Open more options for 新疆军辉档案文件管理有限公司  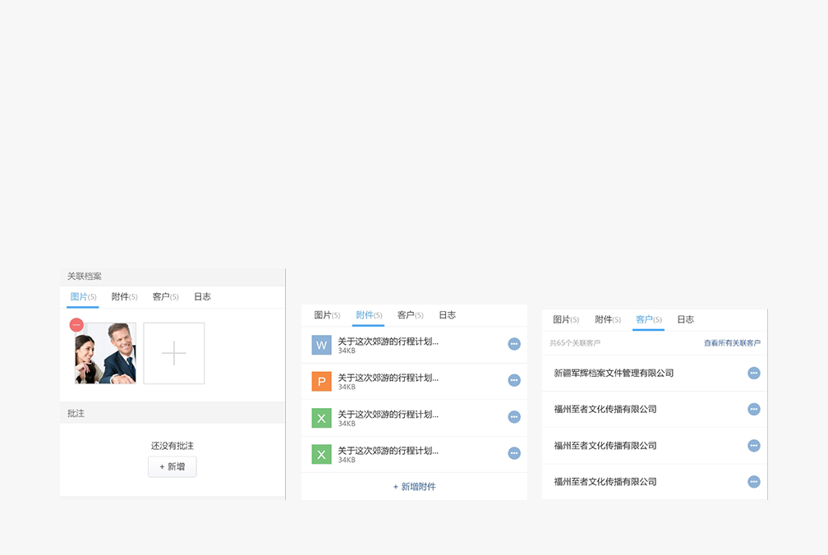(x=754, y=373)
